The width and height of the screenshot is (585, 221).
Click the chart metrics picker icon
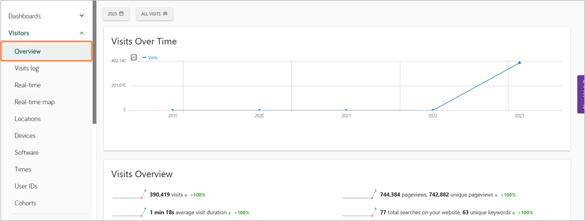tap(134, 57)
